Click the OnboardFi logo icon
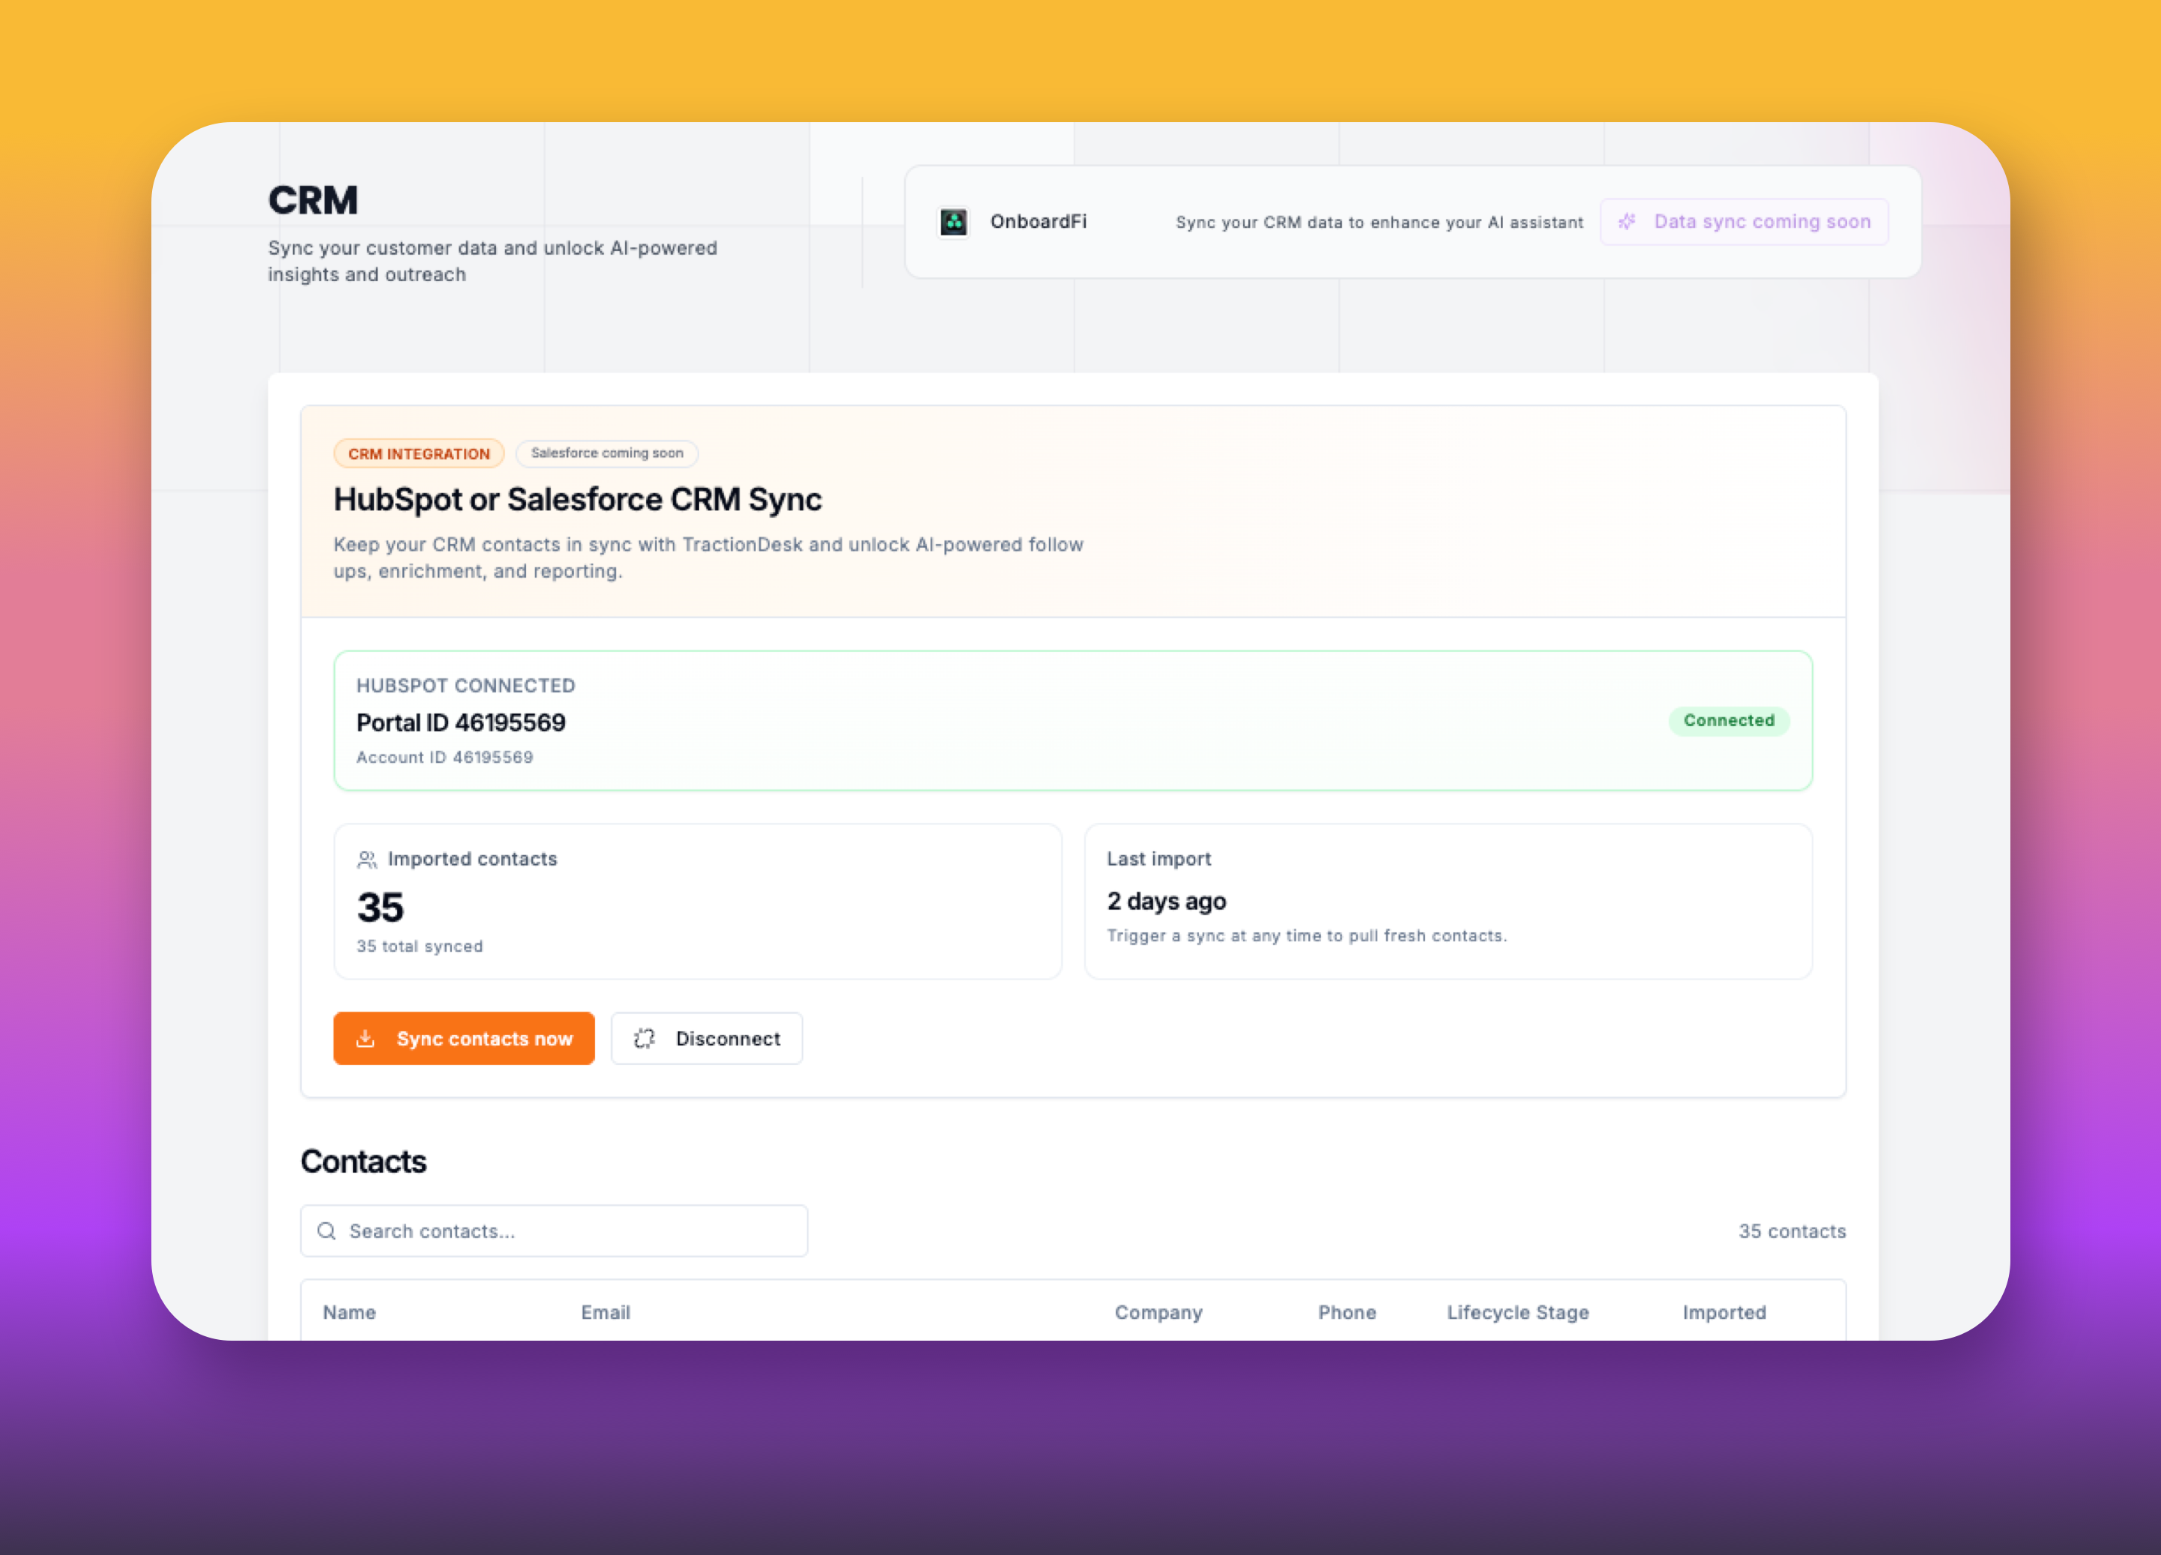The width and height of the screenshot is (2161, 1555). point(953,222)
